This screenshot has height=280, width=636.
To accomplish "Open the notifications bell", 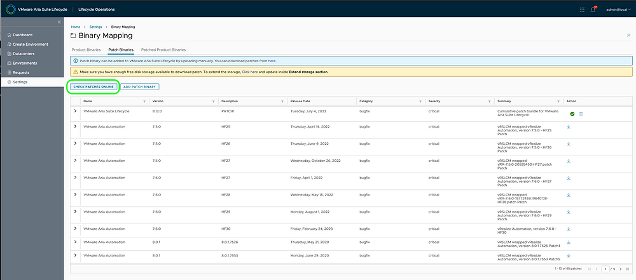I will coord(593,10).
